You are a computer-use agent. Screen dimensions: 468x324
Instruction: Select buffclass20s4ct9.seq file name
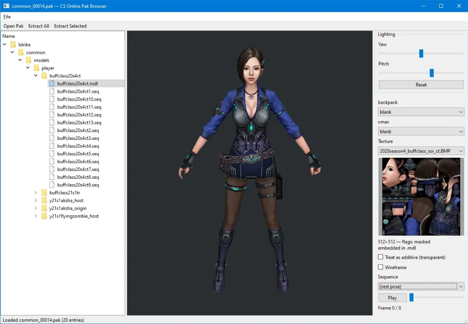[78, 185]
